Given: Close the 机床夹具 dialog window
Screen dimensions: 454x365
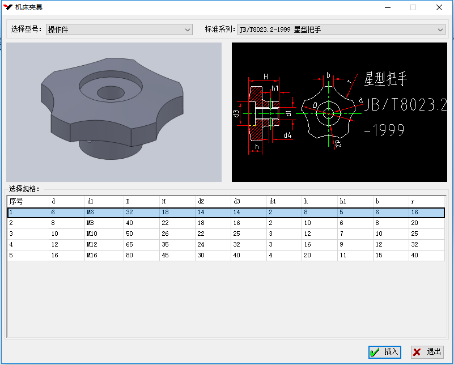Looking at the screenshot, I should pyautogui.click(x=439, y=7).
